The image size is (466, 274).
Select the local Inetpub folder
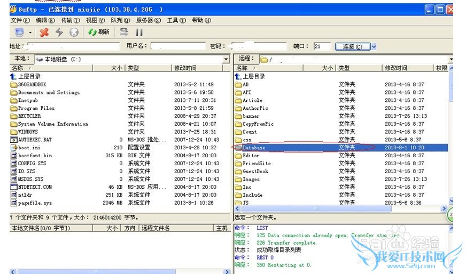(24, 100)
